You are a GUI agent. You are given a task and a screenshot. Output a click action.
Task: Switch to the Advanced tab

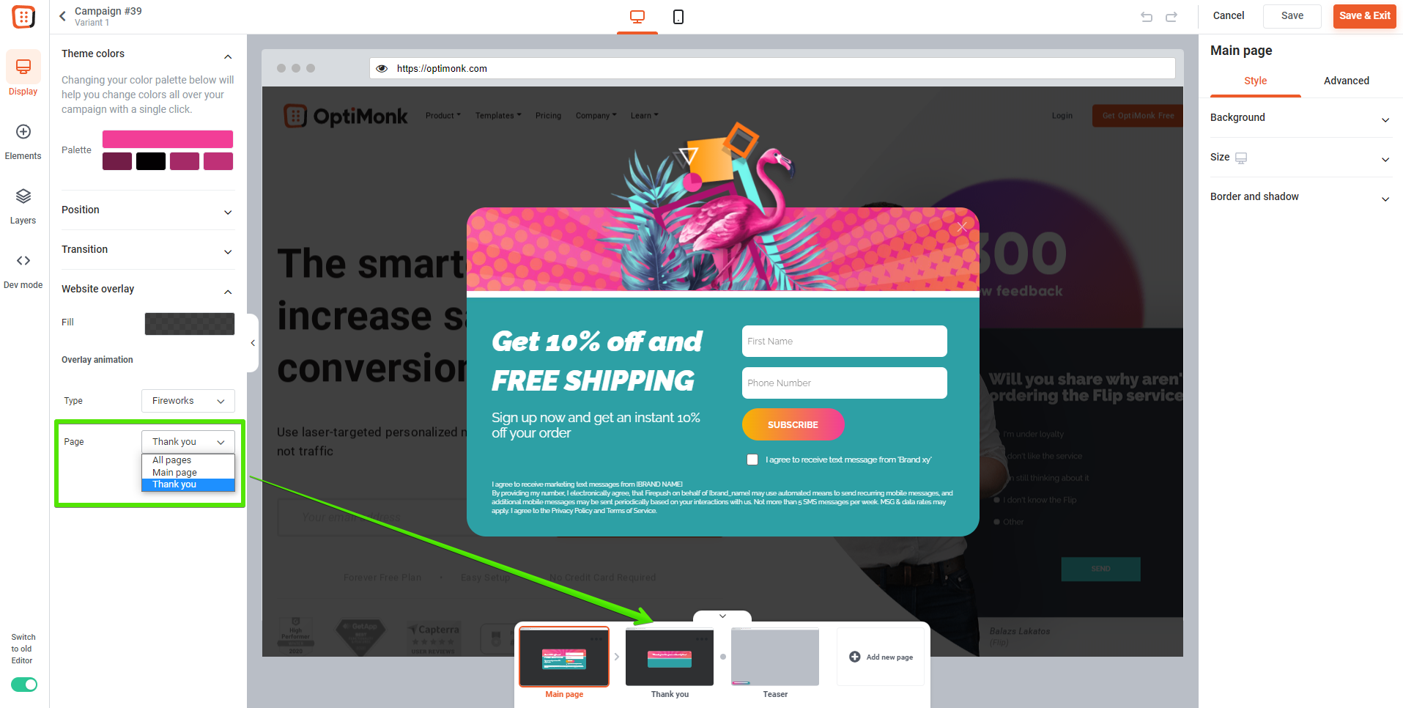1346,81
